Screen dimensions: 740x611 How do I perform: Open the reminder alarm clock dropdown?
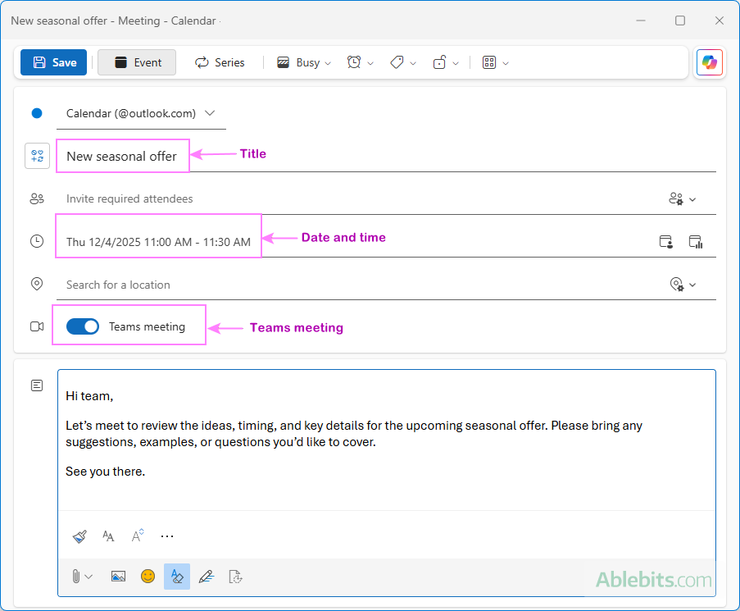[x=360, y=62]
